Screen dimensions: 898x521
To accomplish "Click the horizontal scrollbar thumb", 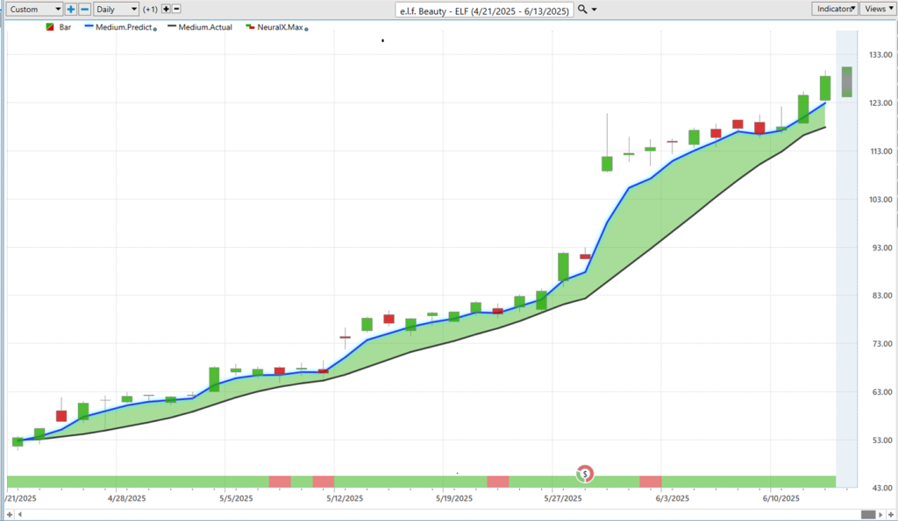I will point(868,515).
